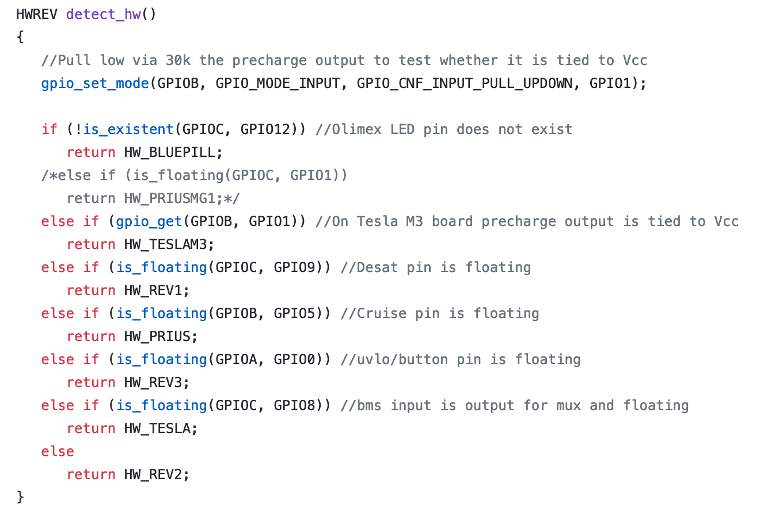Click the gpio_set_mode function call

coord(95,83)
